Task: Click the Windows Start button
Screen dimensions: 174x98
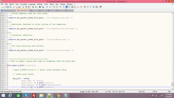Action: click(3, 96)
